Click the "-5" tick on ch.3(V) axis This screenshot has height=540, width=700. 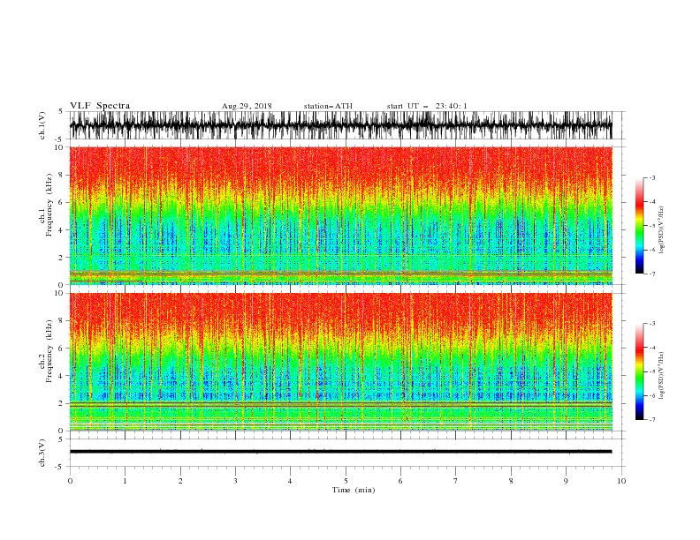click(59, 467)
